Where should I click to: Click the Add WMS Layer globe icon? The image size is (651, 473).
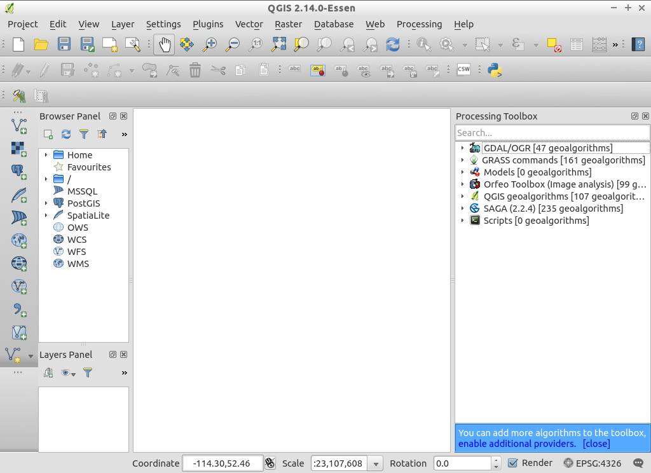pos(19,240)
